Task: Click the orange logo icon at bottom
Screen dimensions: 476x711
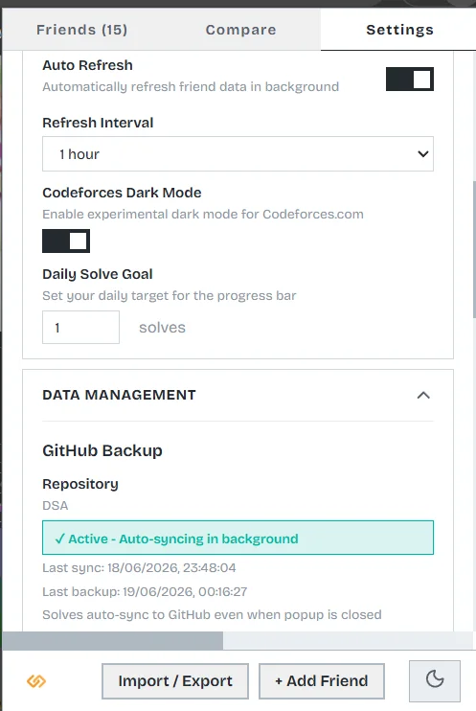Action: pos(36,681)
